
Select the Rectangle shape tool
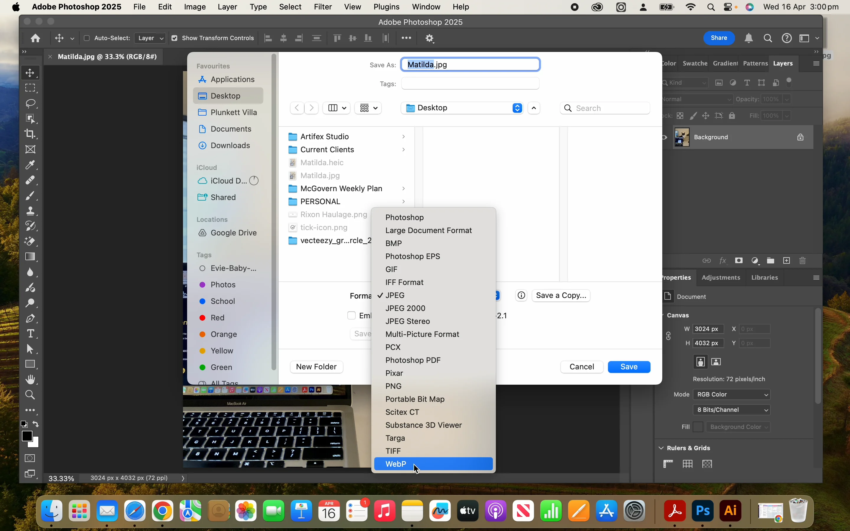[30, 364]
